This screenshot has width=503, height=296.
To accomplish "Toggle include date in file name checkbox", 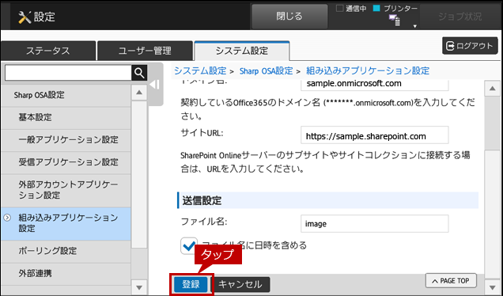I will [189, 246].
